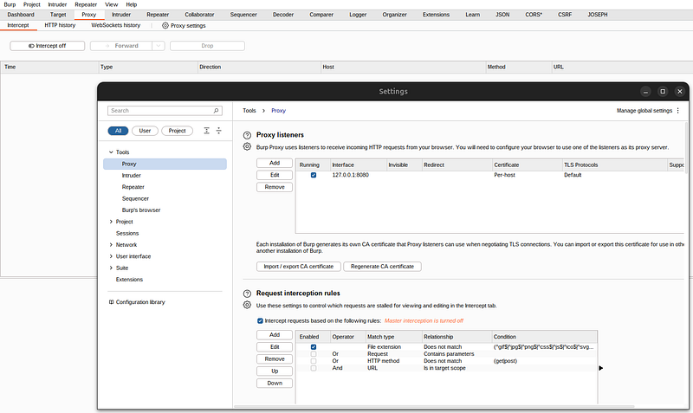The width and height of the screenshot is (693, 413).
Task: Click the help icon beside Proxy listeners
Action: [247, 135]
